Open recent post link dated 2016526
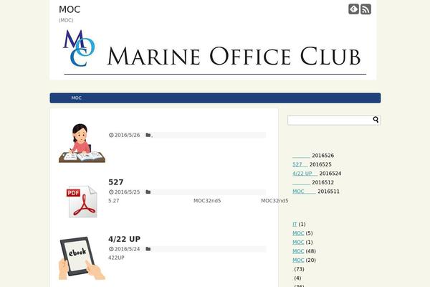The image size is (430, 287). (301, 156)
